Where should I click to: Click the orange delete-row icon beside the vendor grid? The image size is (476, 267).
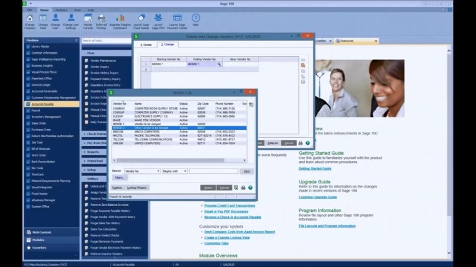click(x=303, y=65)
